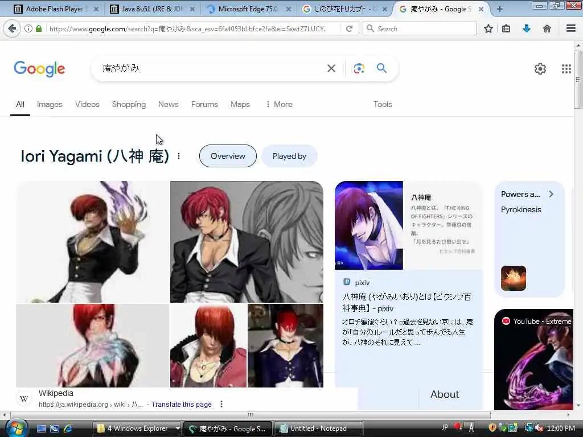The width and height of the screenshot is (583, 437).
Task: Open the YouTube Extreme video card
Action: pos(533,360)
